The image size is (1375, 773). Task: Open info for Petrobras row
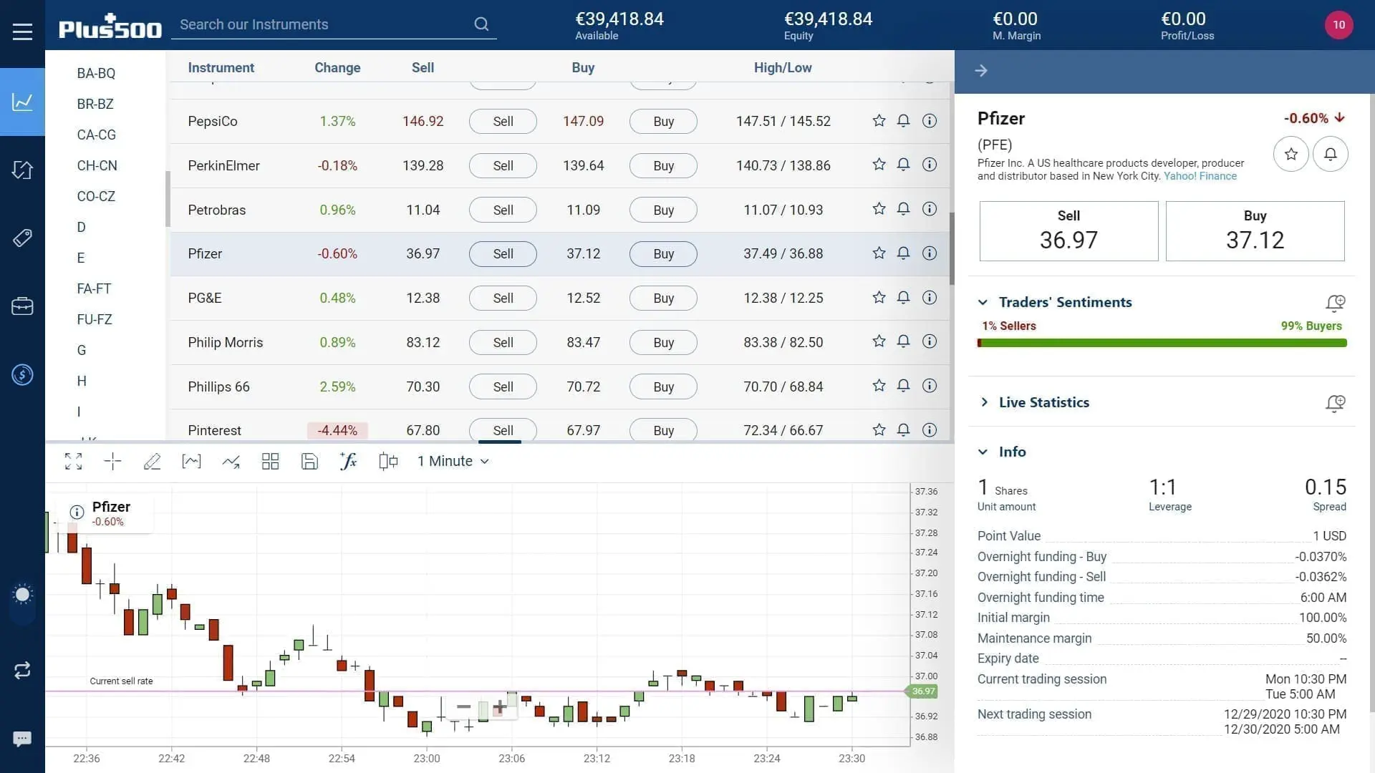point(929,209)
